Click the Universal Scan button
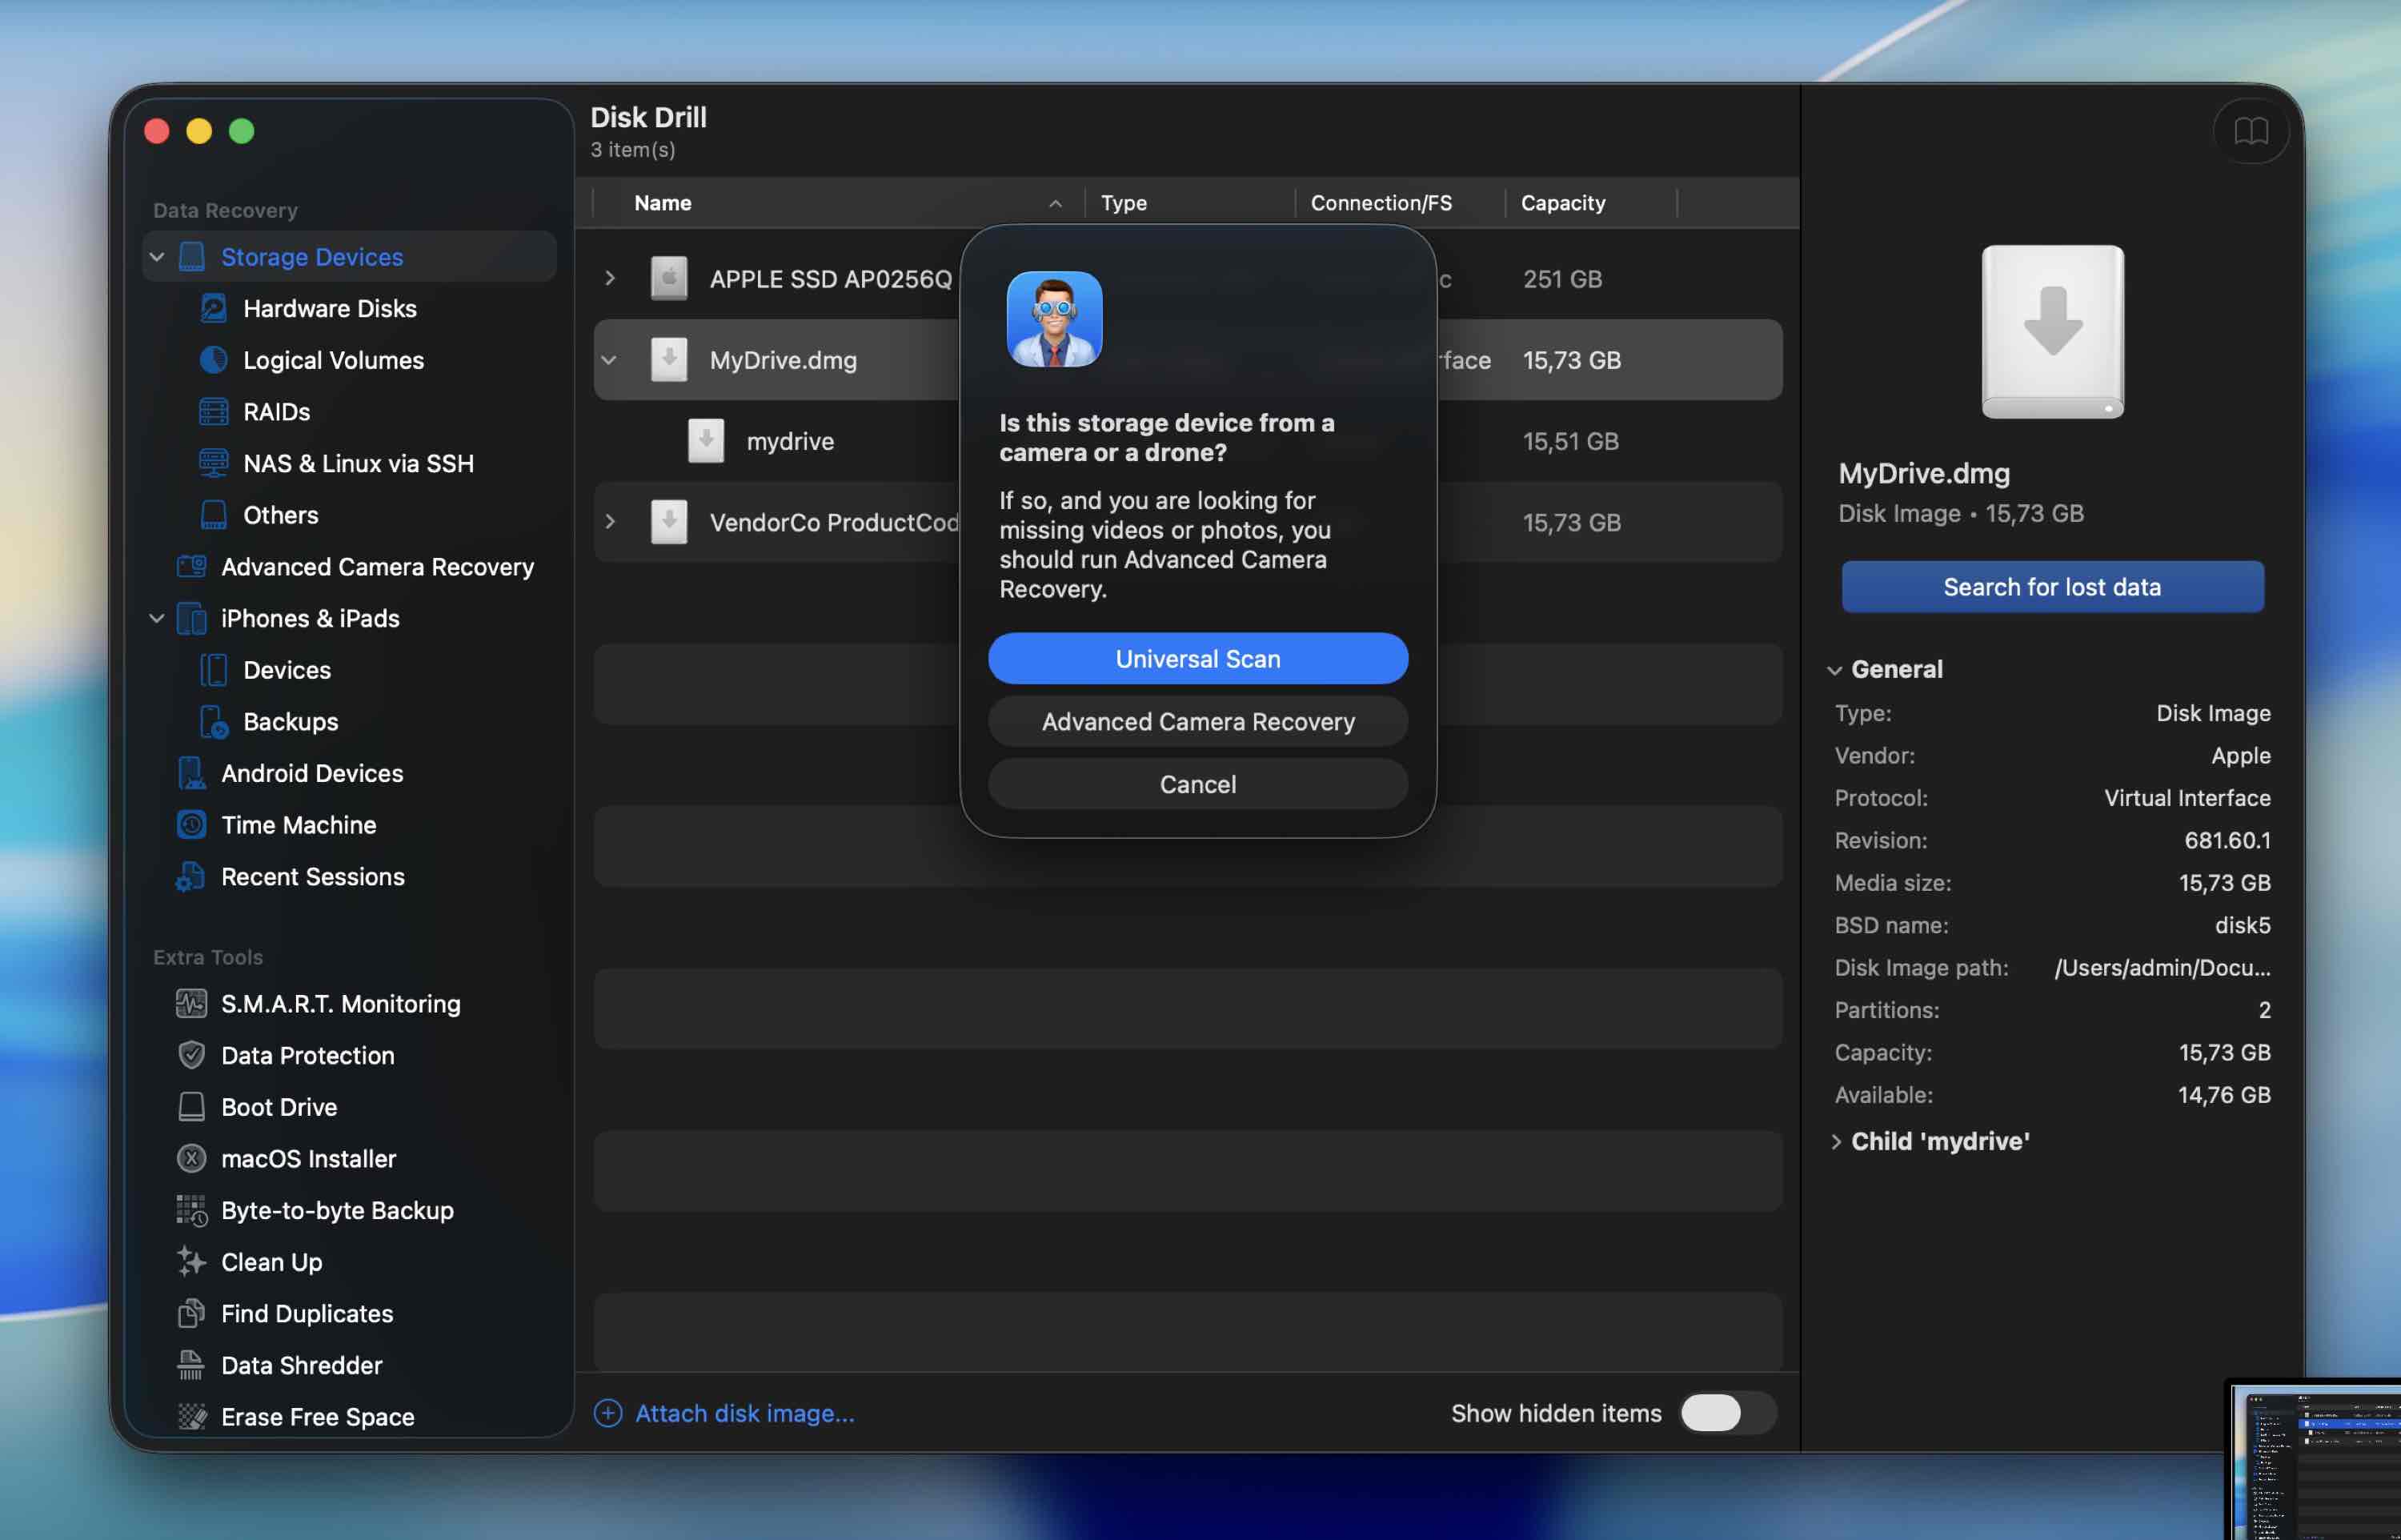 pos(1197,659)
